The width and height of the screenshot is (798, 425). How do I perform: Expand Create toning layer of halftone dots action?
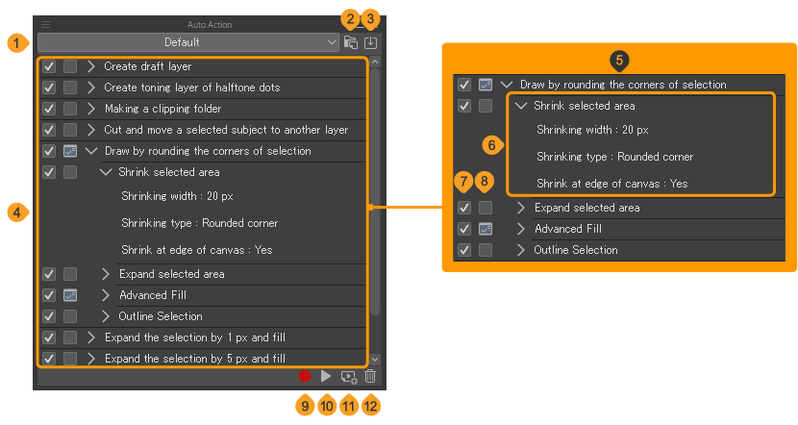pos(91,87)
